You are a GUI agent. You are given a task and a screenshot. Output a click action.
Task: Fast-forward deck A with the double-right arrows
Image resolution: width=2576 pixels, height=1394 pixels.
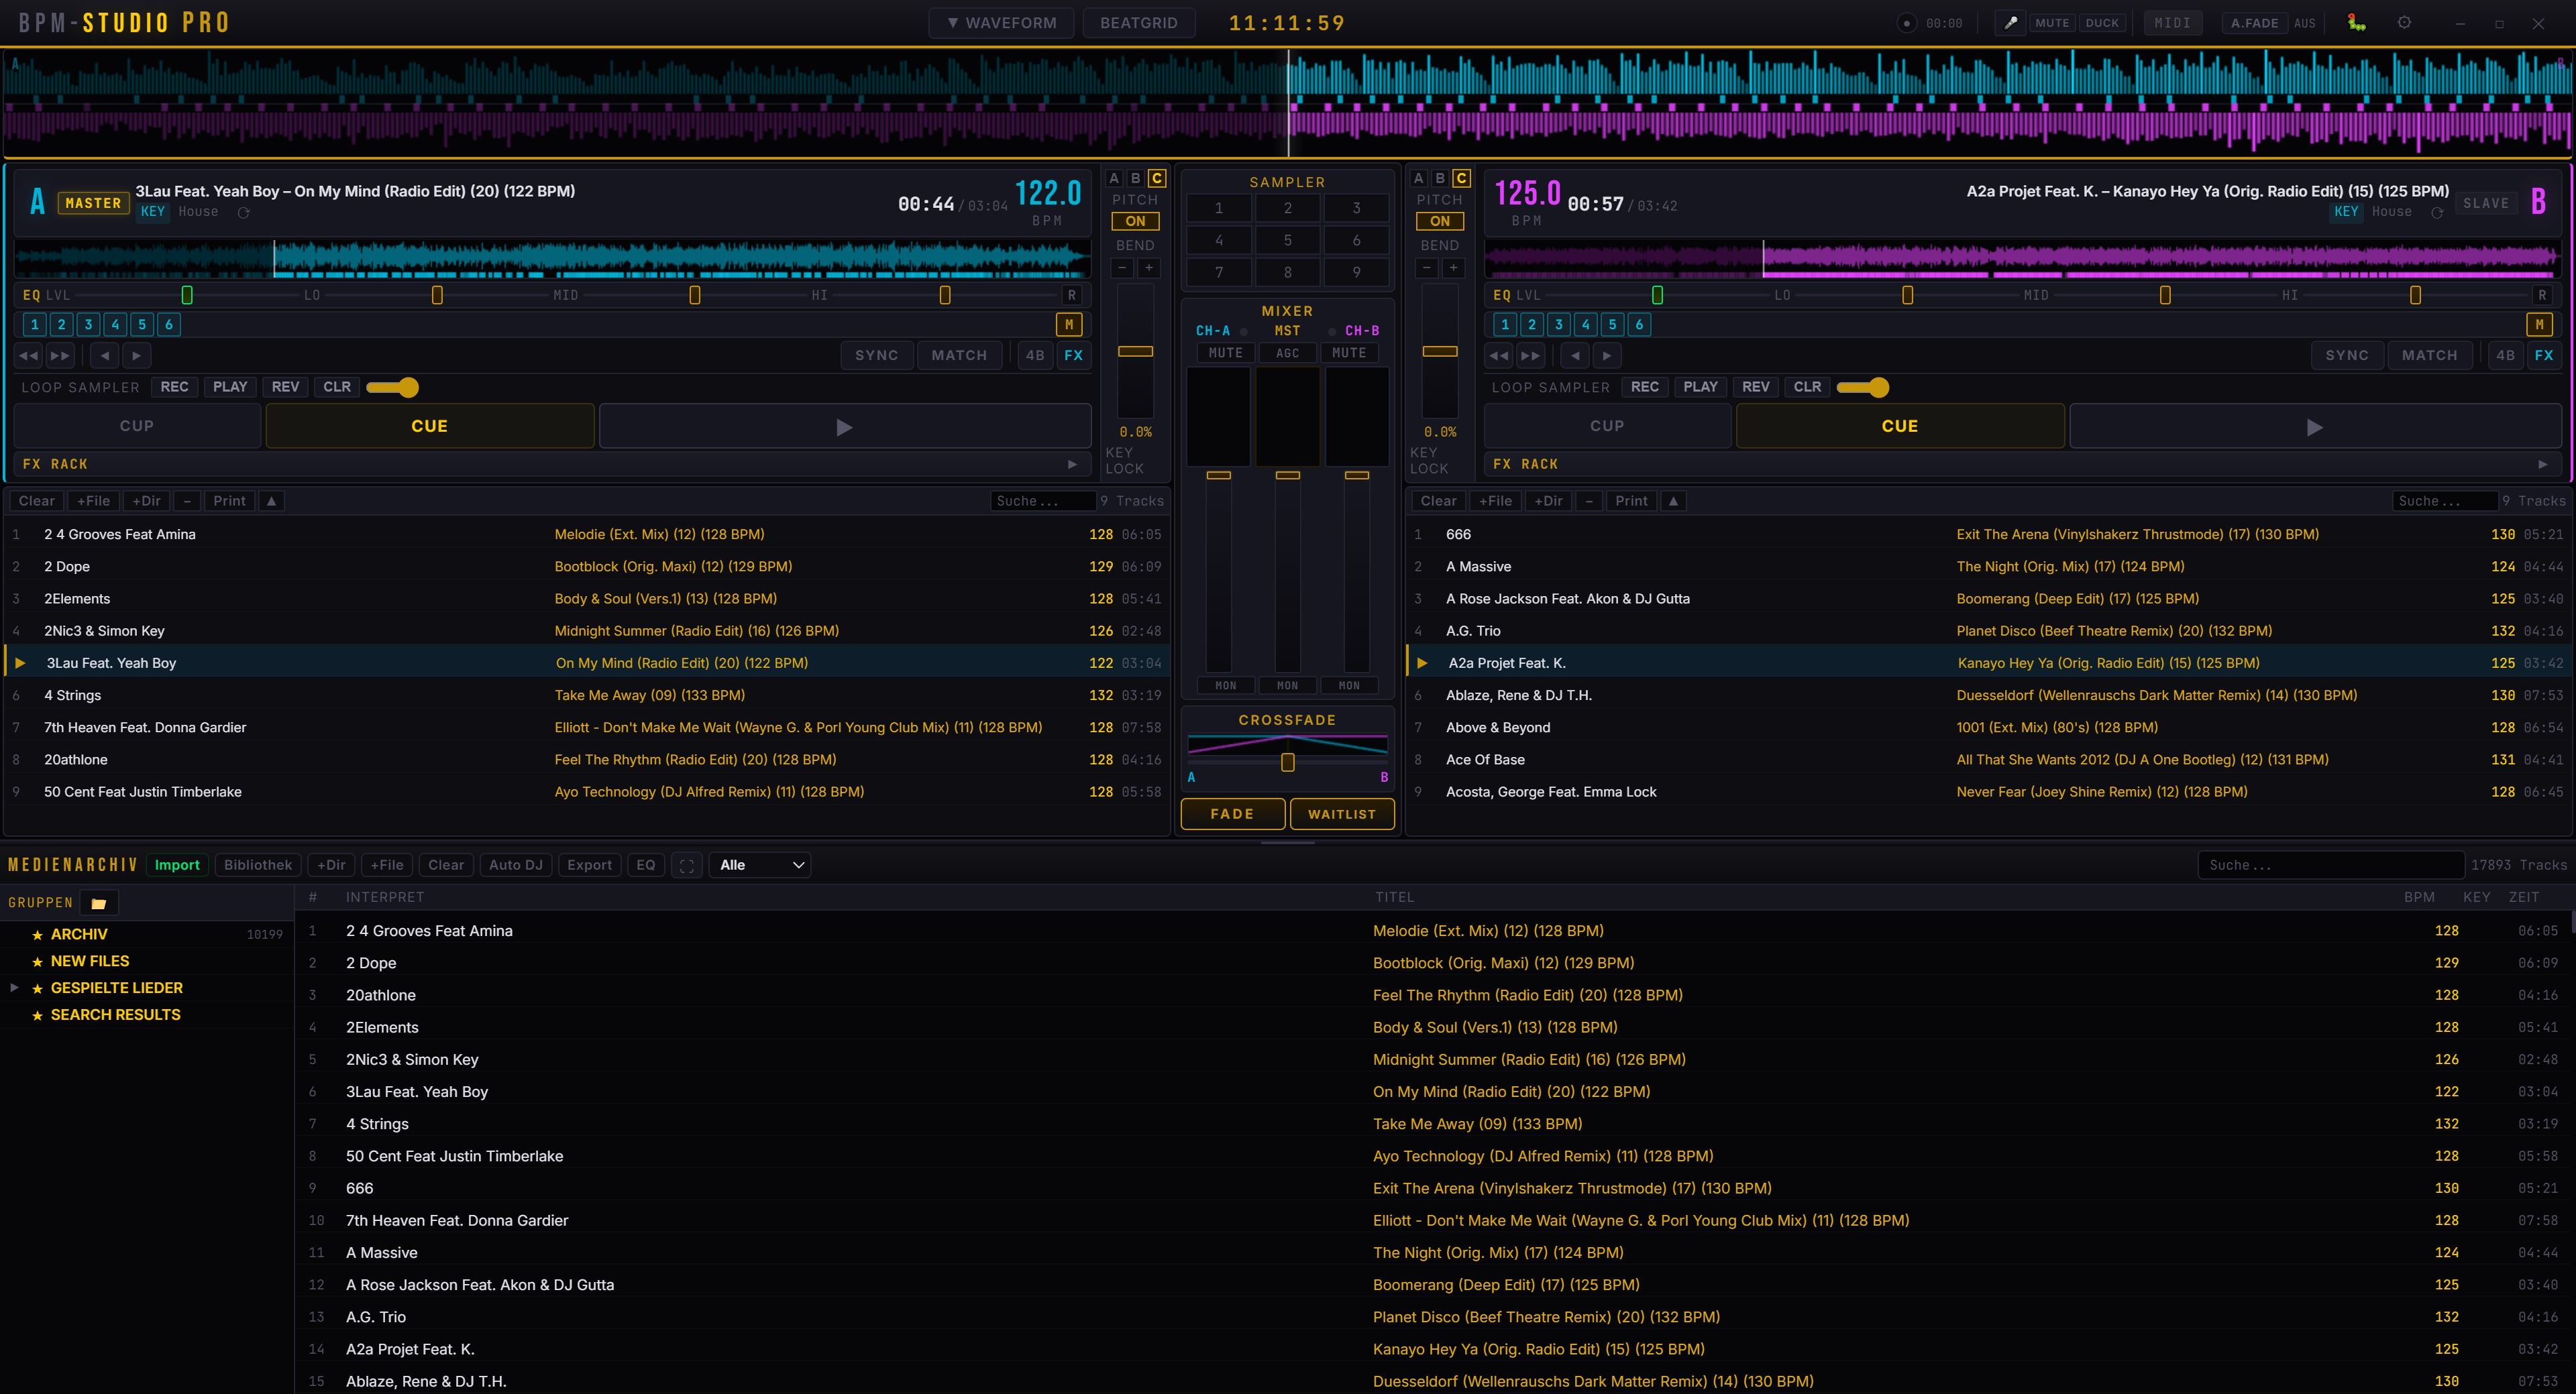coord(60,355)
